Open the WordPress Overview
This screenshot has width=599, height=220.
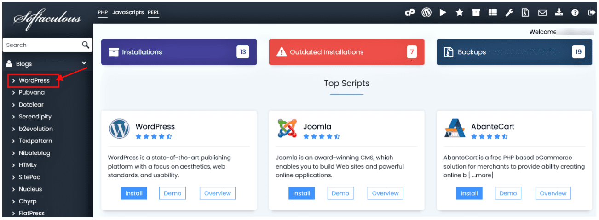(218, 193)
